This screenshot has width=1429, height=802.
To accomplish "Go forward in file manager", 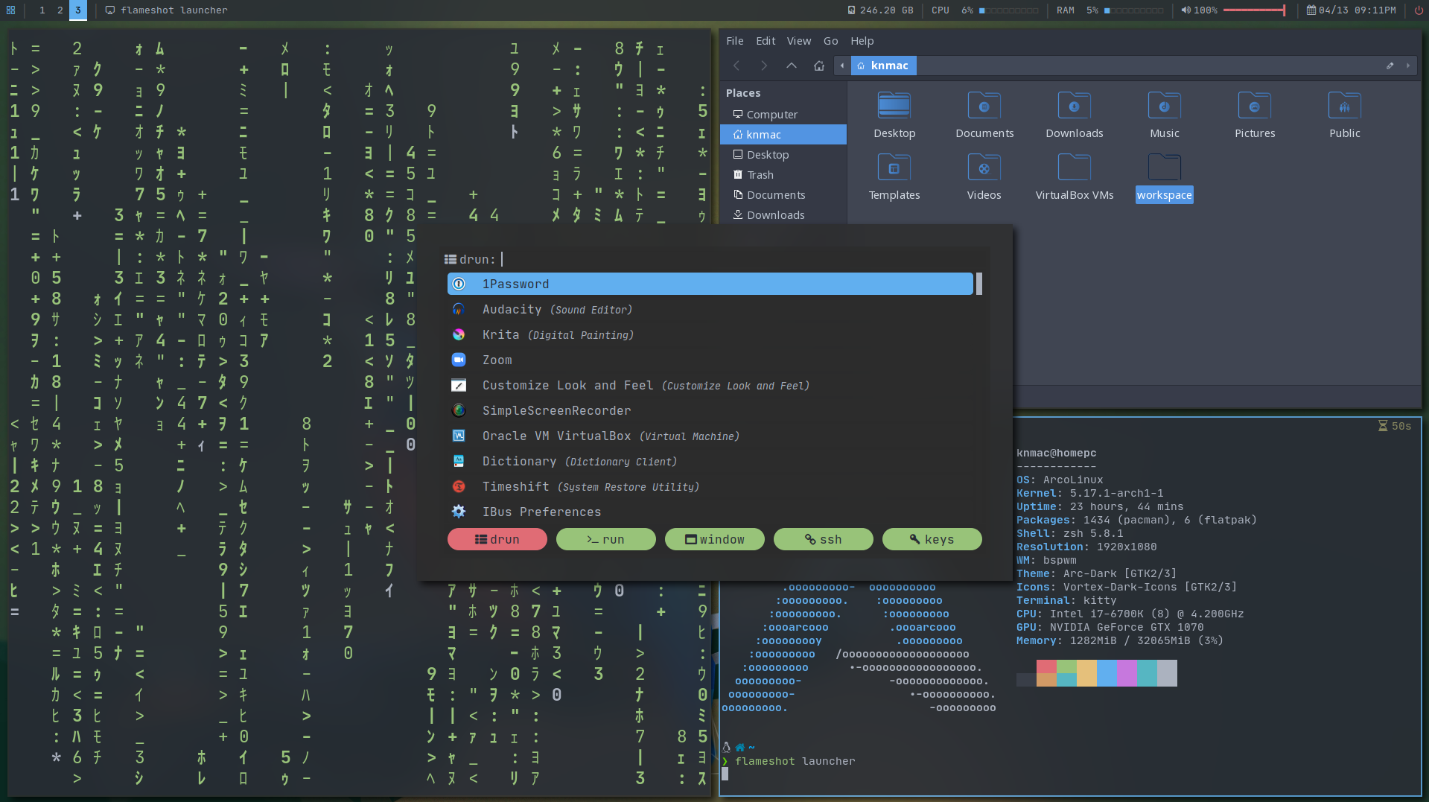I will point(764,66).
